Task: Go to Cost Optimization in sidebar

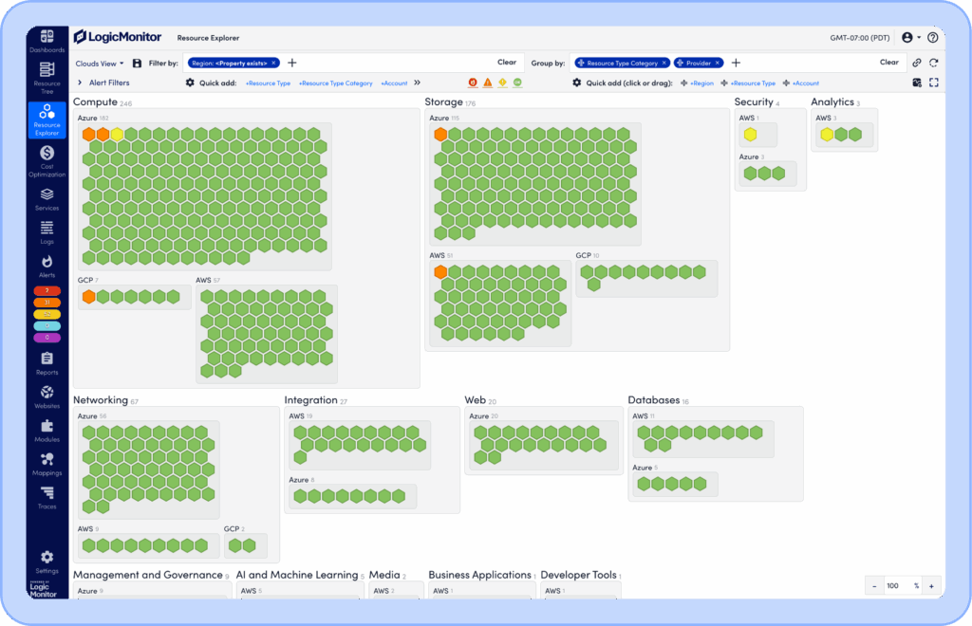Action: click(x=47, y=157)
